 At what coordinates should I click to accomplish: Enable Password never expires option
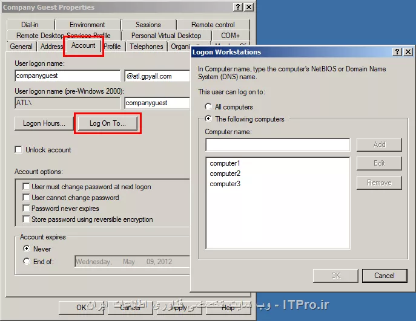(x=26, y=208)
